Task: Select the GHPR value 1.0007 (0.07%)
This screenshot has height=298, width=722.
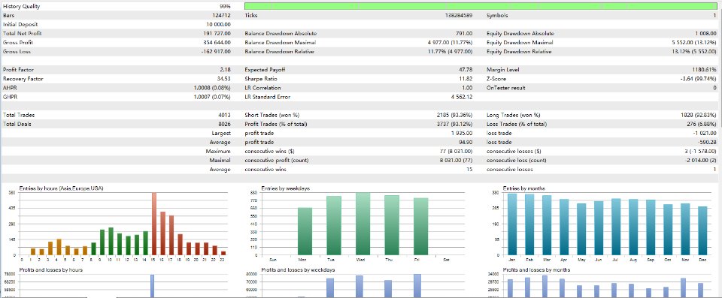Action: point(212,97)
